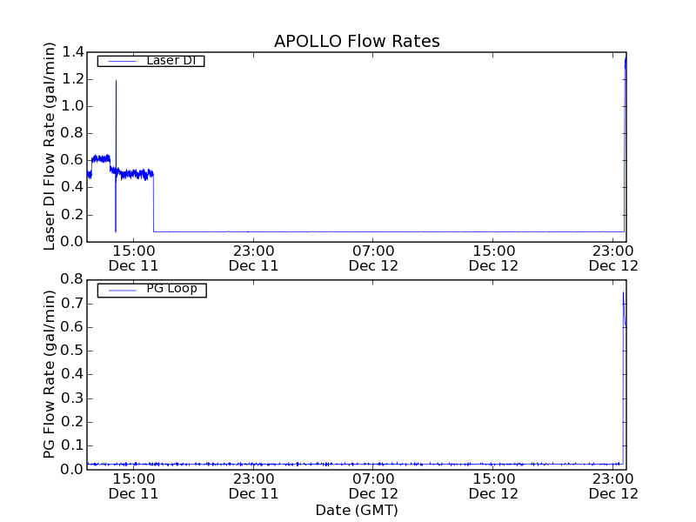
Task: Click "15:00 Dec 11" under the PG Loop plot
Action: click(x=134, y=486)
